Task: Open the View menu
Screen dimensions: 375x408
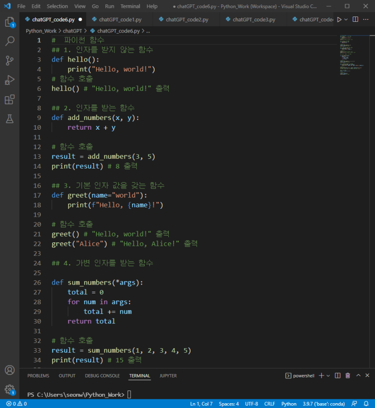Action: [80, 6]
